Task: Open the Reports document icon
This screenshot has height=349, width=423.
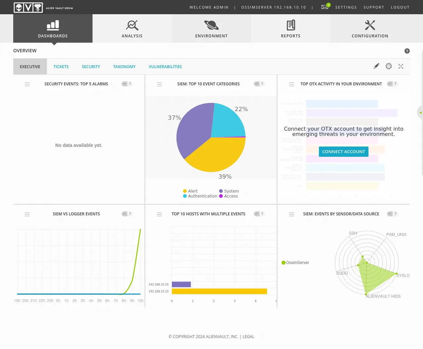Action: pyautogui.click(x=290, y=25)
